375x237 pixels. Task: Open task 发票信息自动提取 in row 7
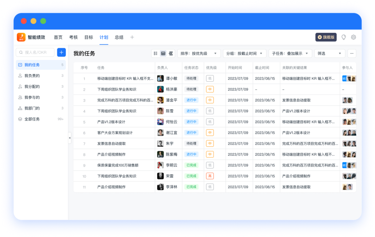tap(111, 143)
